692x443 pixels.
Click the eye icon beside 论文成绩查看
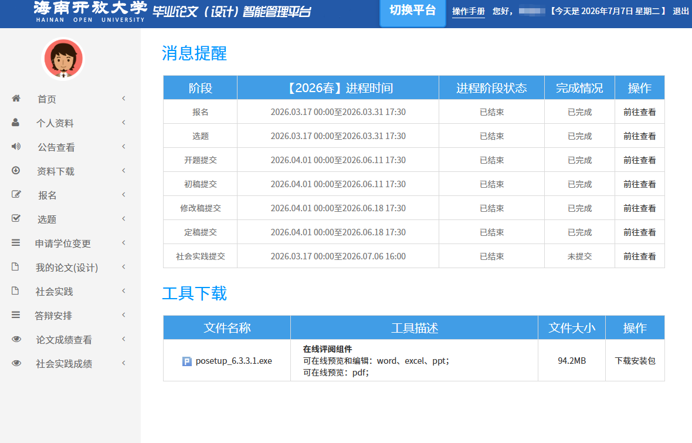tap(16, 339)
